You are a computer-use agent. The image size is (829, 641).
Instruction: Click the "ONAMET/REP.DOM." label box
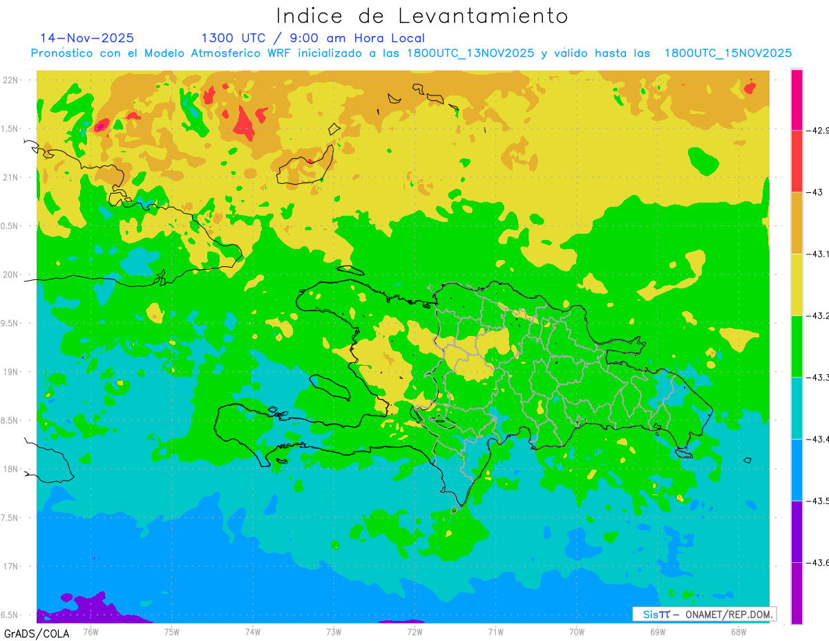coord(704,614)
